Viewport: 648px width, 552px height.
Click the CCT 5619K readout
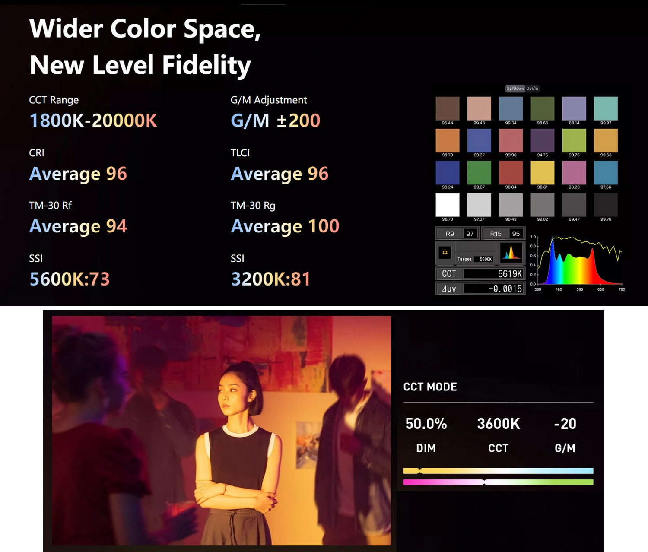[x=480, y=274]
